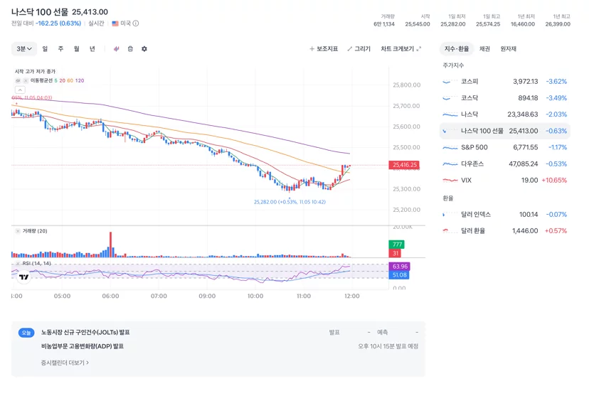Switch to the 채권 tab
This screenshot has height=396, width=594.
tap(484, 49)
